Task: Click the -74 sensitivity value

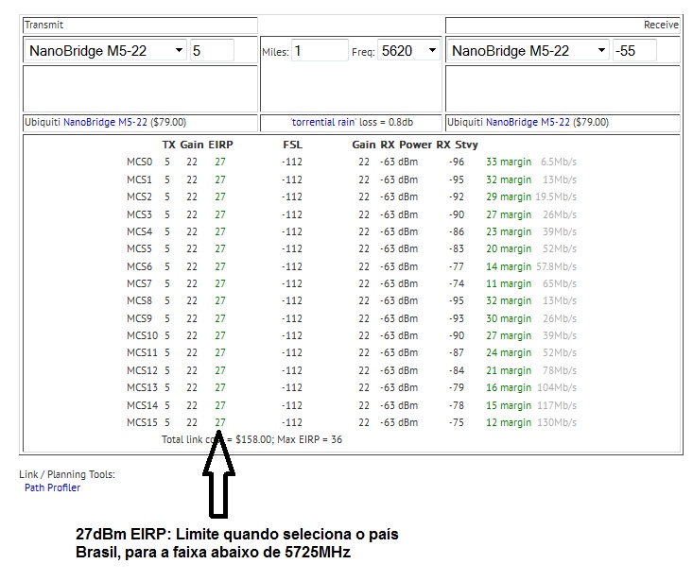Action: click(x=457, y=283)
